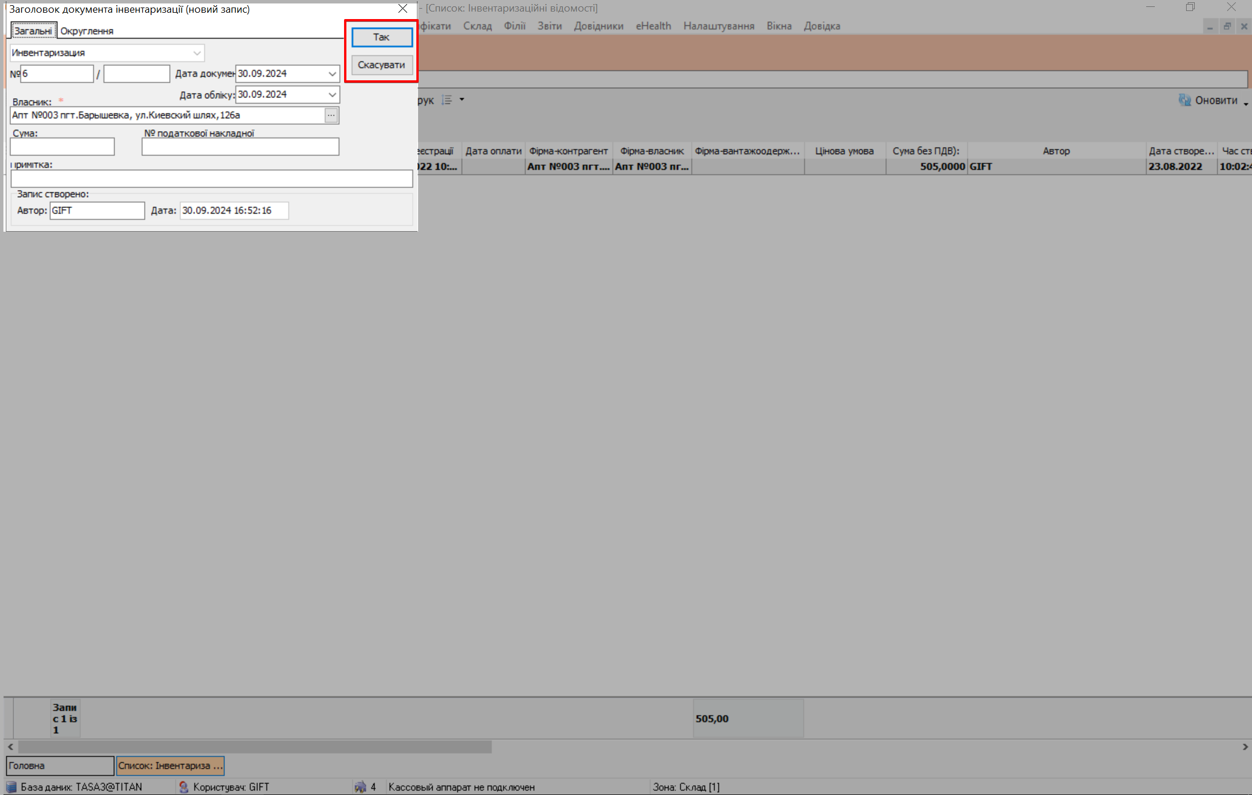1252x795 pixels.
Task: Click the user GIFT icon in status bar
Action: [x=184, y=787]
